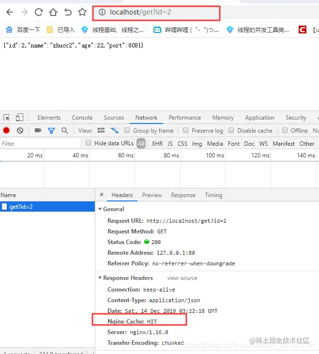Viewport: 319px width, 354px height.
Task: Select the Network tab
Action: 146,118
